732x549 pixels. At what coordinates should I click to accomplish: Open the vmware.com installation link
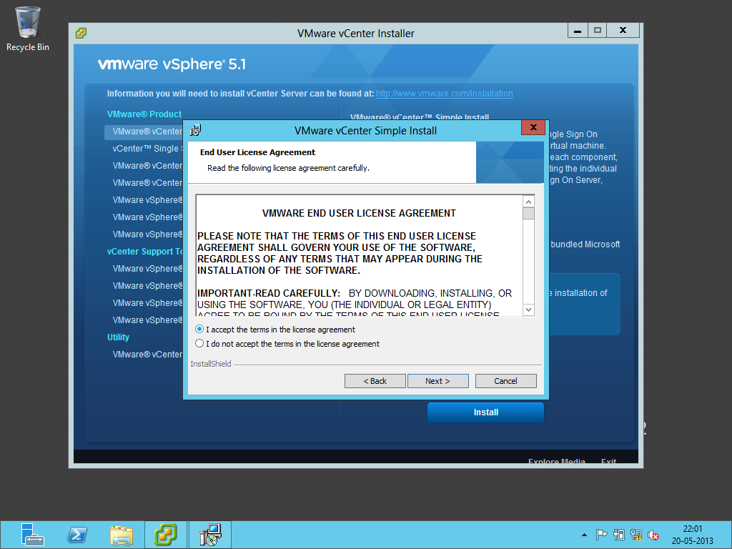pyautogui.click(x=445, y=94)
